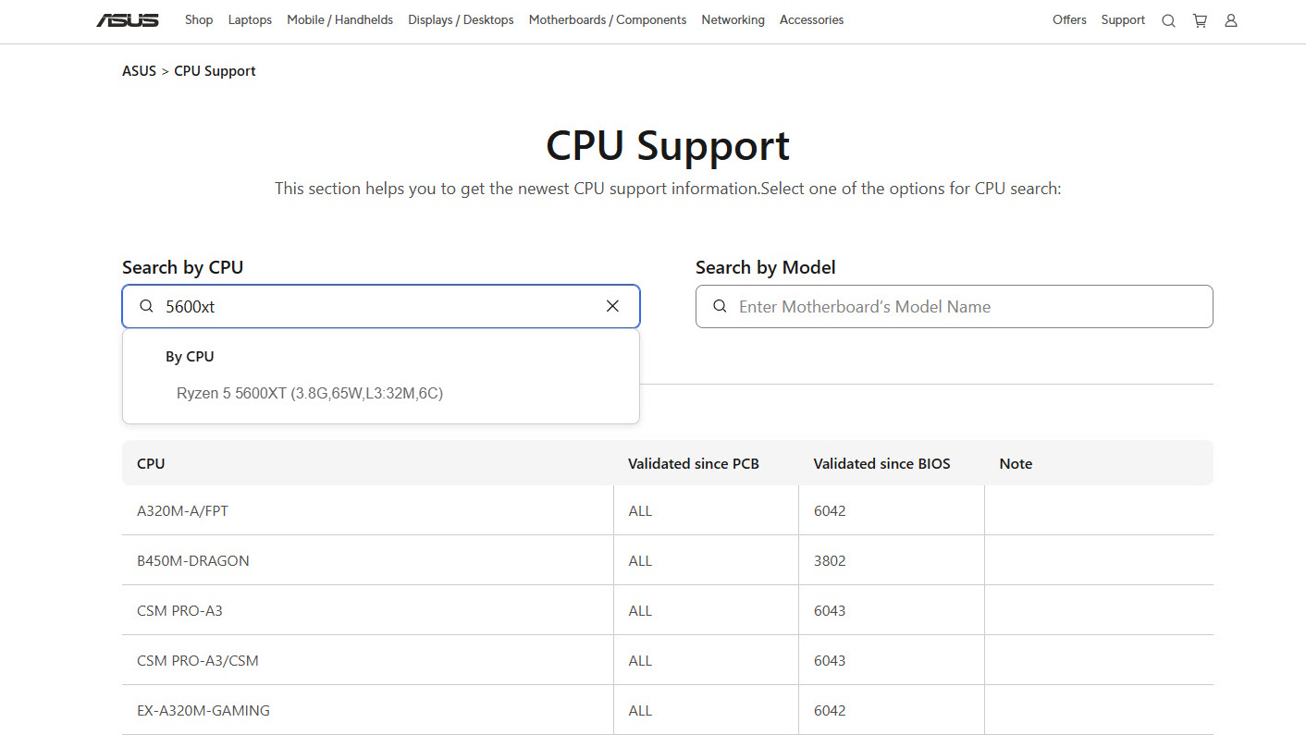
Task: Click magnifier icon in Search by CPU field
Action: pos(146,306)
